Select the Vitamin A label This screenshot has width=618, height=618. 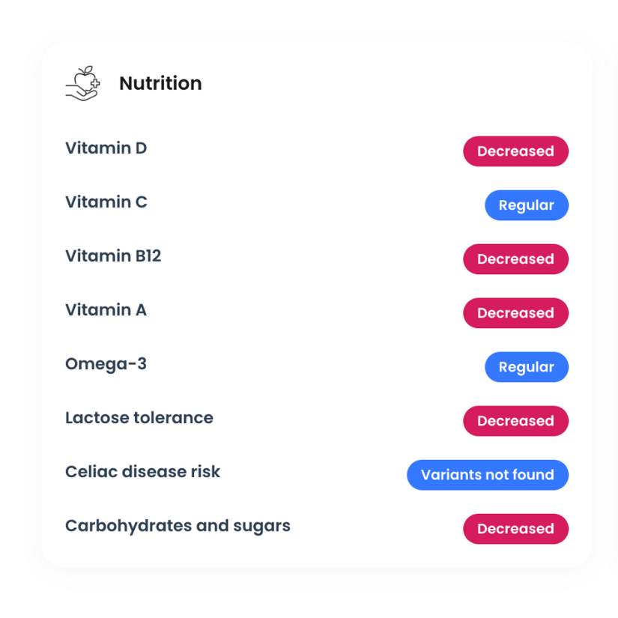pyautogui.click(x=106, y=310)
